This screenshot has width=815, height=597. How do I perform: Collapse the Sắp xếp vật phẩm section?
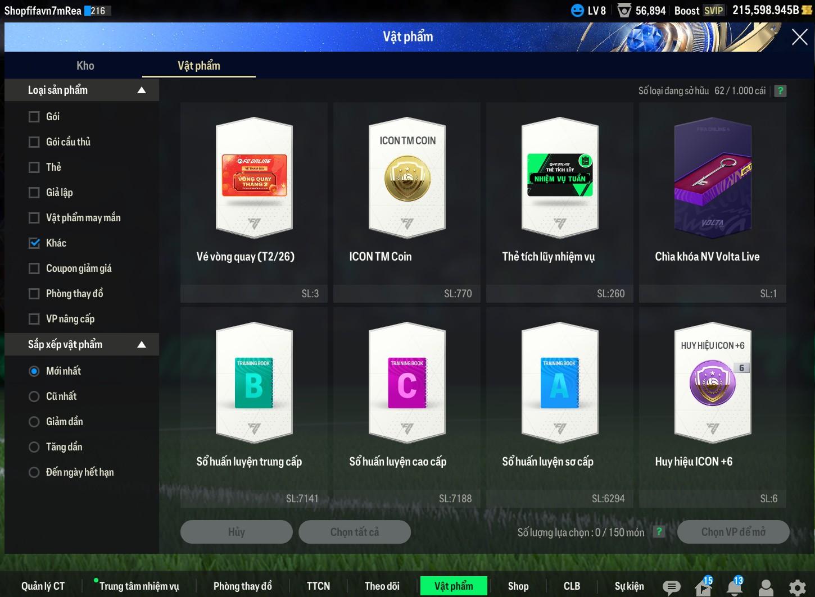click(x=142, y=345)
